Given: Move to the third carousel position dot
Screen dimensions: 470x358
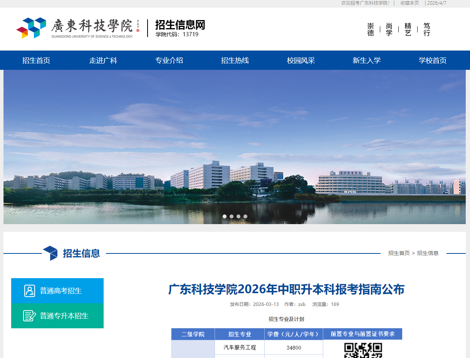Looking at the screenshot, I should click(x=238, y=216).
